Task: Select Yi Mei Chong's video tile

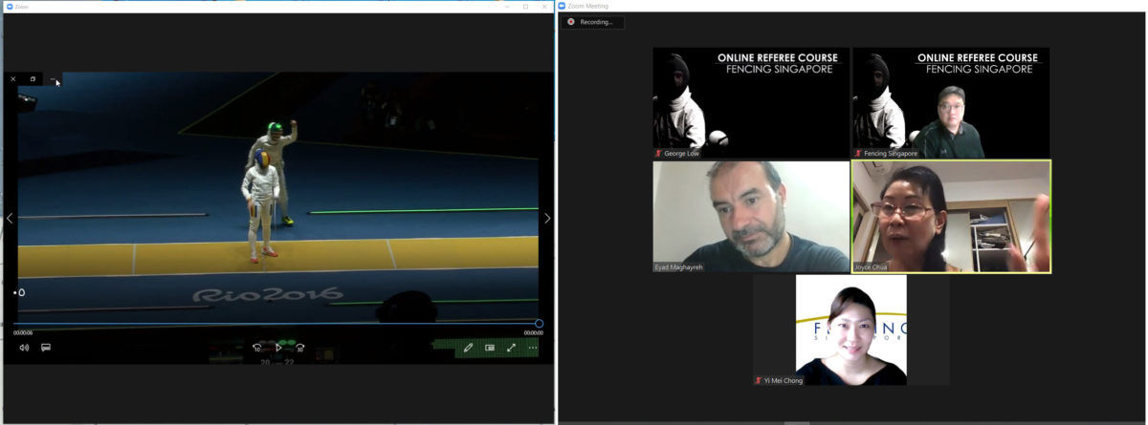Action: [x=851, y=330]
